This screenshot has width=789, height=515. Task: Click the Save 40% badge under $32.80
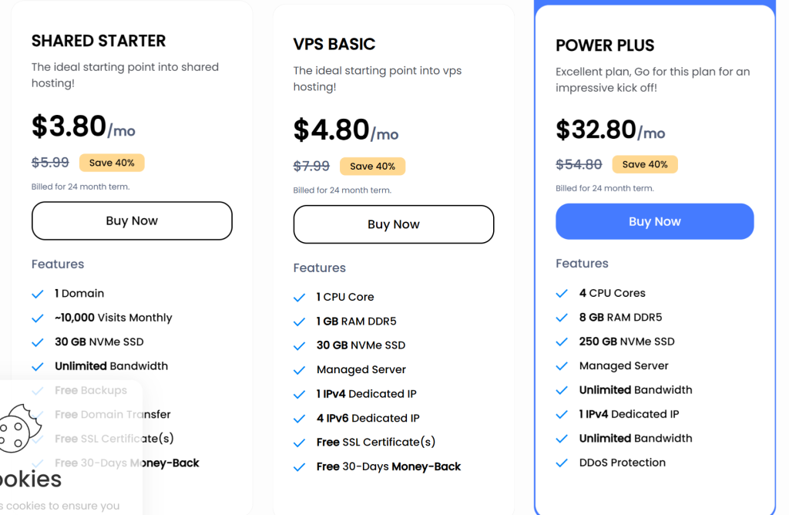click(x=645, y=164)
